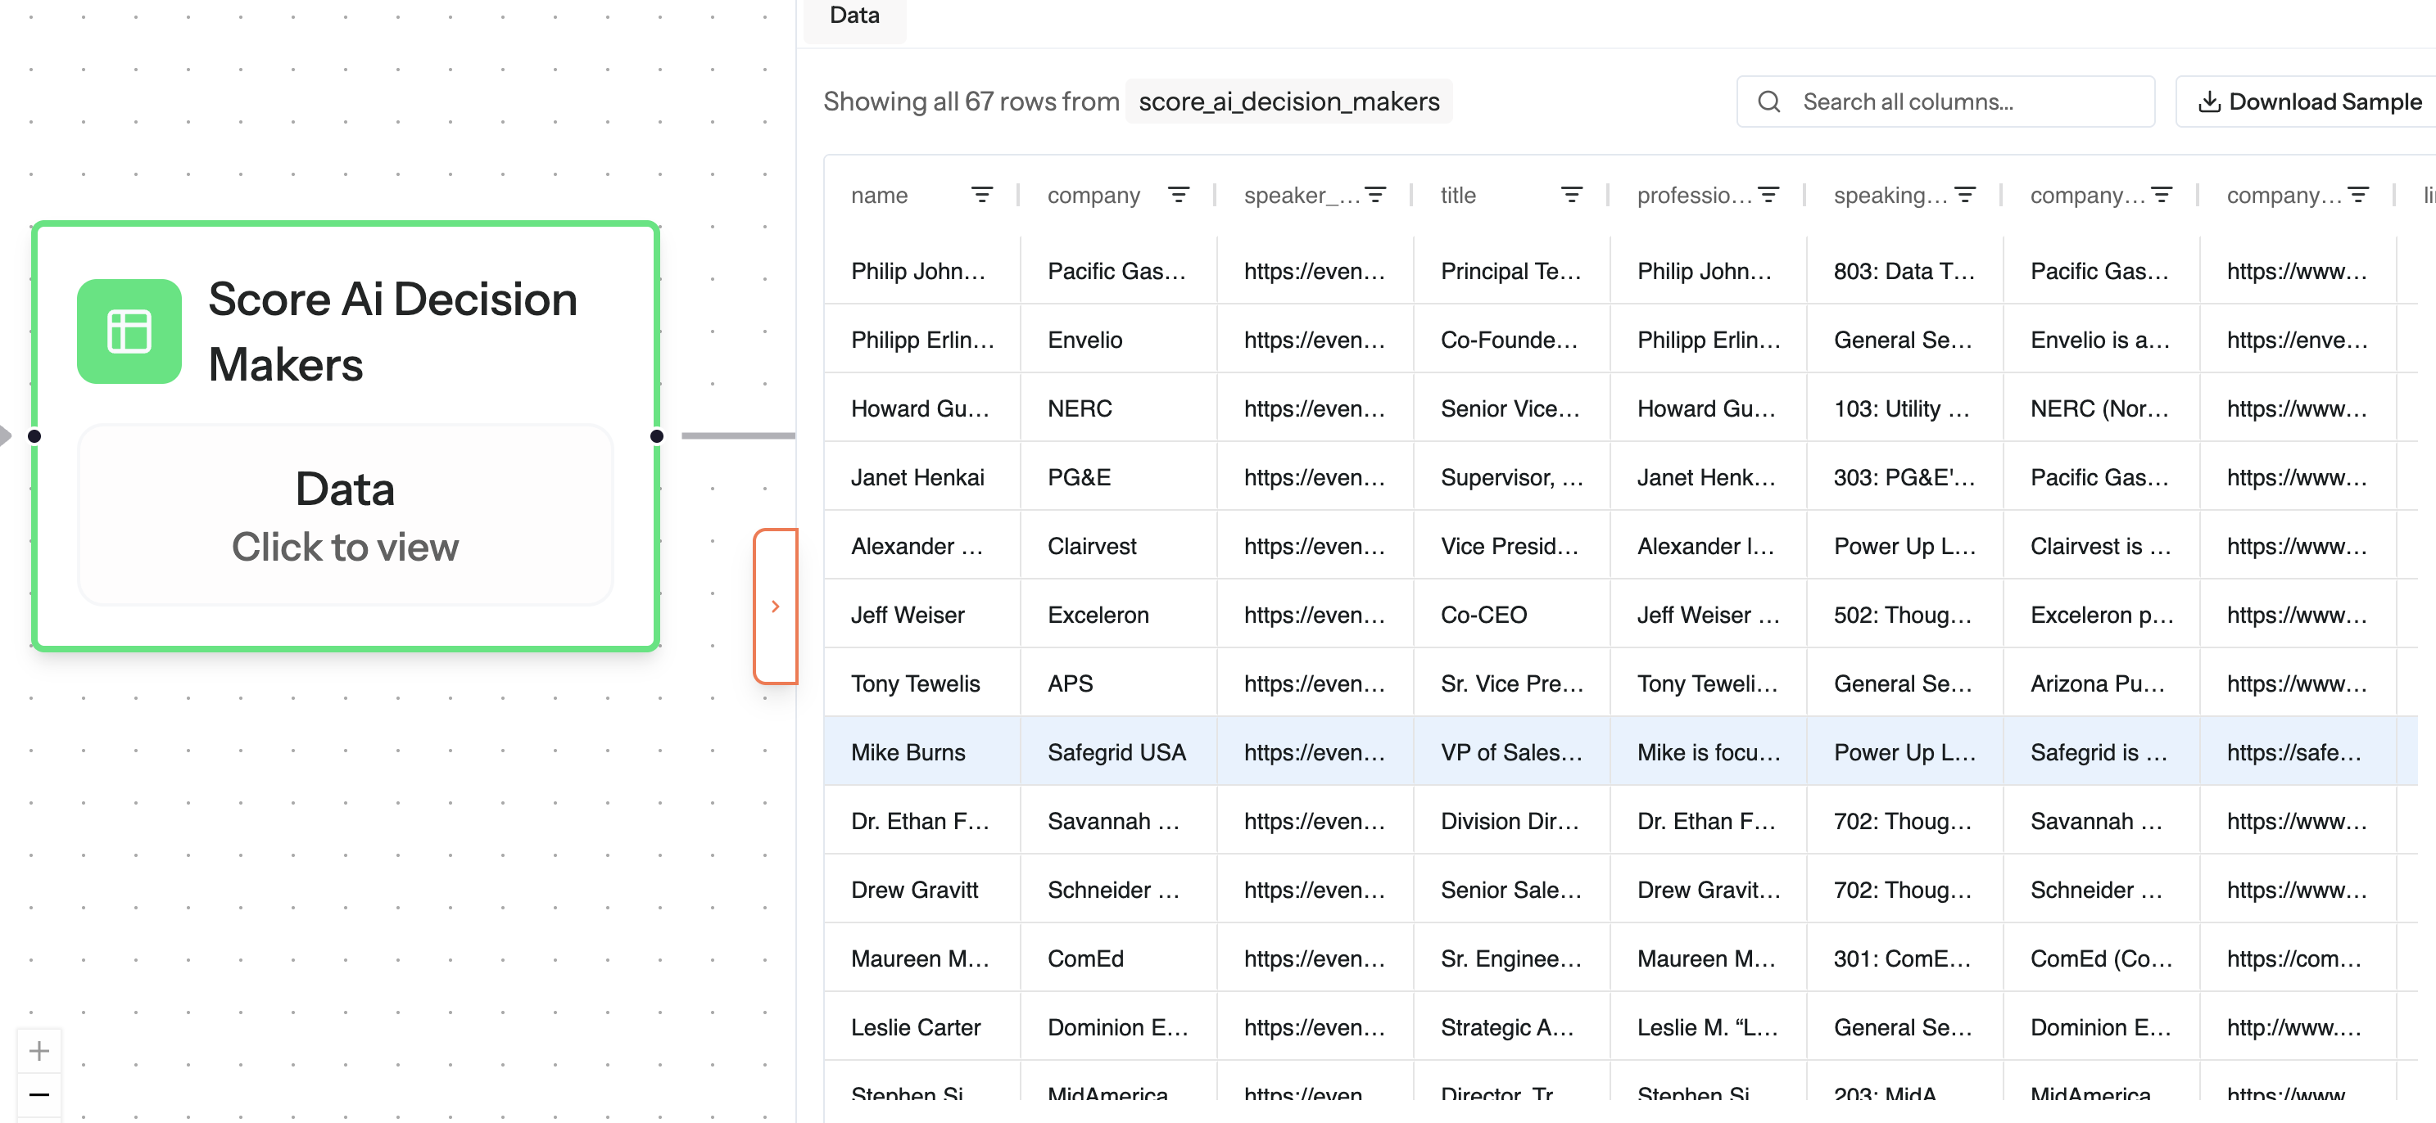Click the 803: Data T… speaking cell
2436x1123 pixels.
[x=1905, y=270]
